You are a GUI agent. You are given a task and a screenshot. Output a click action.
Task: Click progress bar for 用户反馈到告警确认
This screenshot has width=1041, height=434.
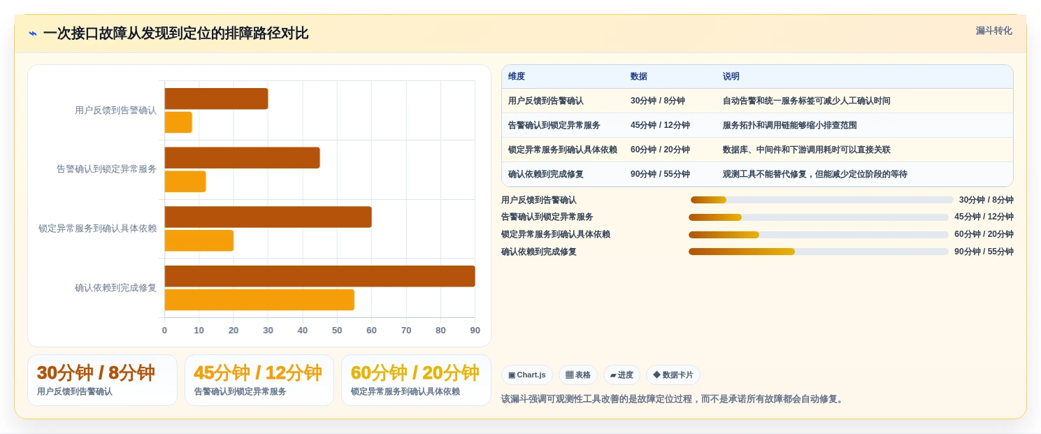(x=822, y=200)
